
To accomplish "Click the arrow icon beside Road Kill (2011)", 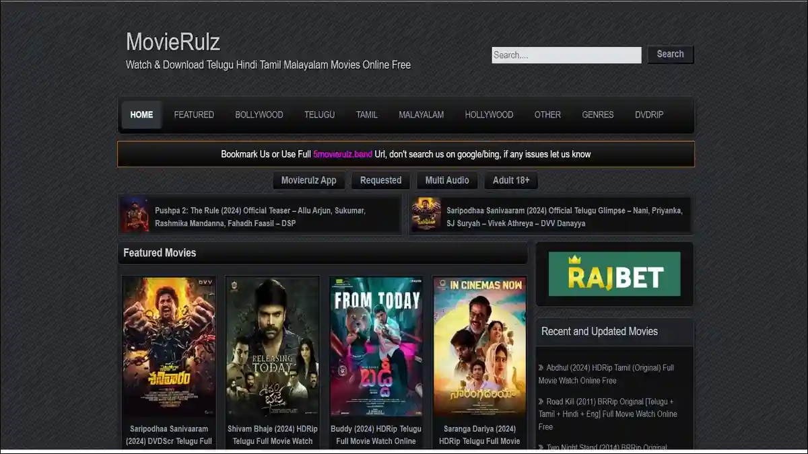I will [x=541, y=401].
